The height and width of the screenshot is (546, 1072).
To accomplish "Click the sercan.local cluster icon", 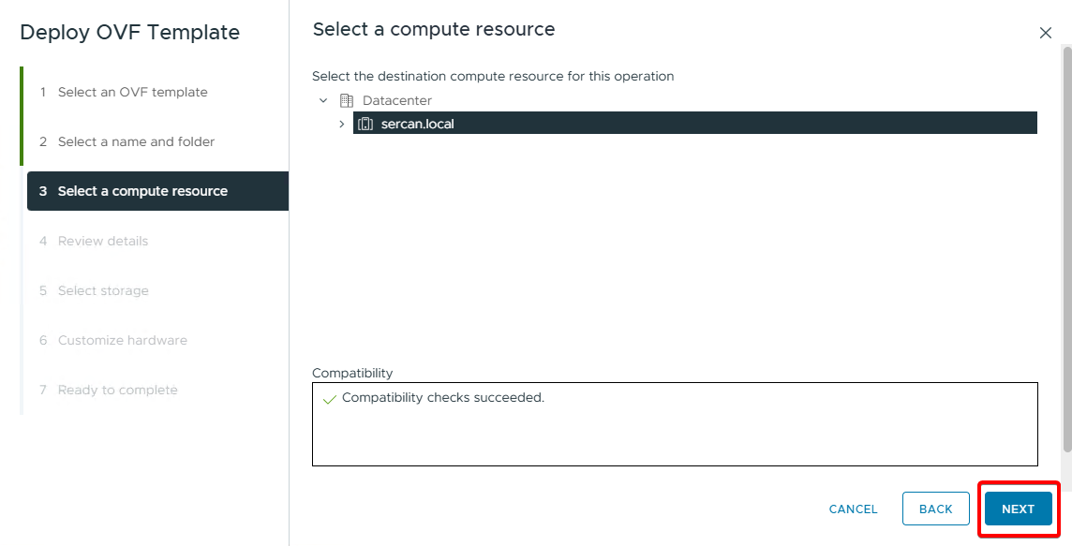I will coord(365,124).
